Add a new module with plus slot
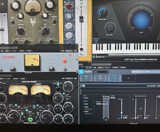The width and height of the screenshot is (160, 132). [129, 78]
